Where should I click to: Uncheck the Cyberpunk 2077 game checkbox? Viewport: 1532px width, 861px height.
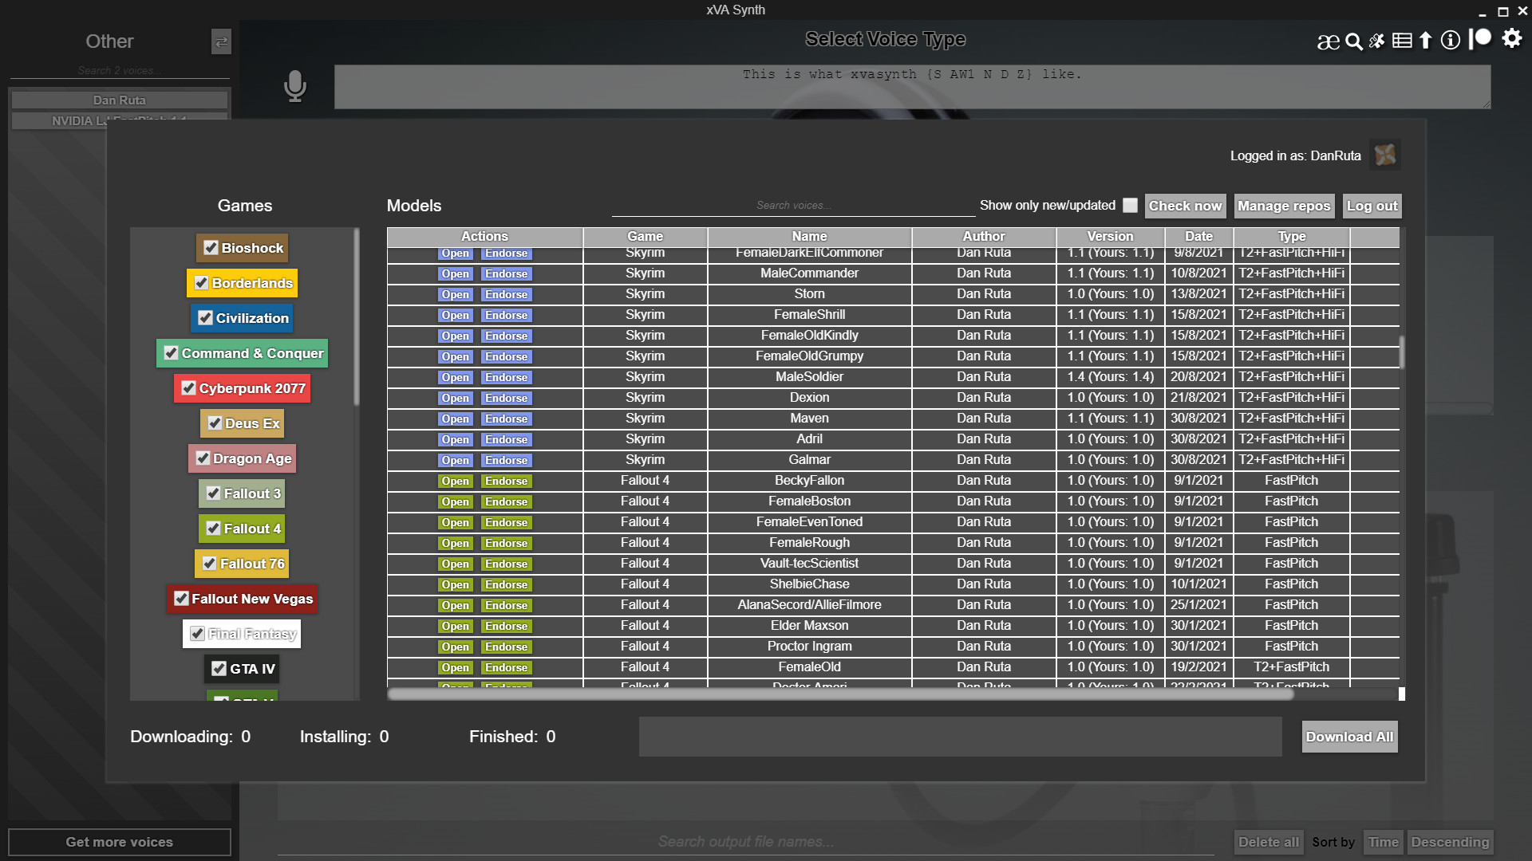188,388
